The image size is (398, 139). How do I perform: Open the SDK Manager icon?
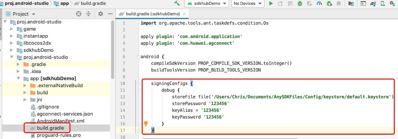(392, 3)
